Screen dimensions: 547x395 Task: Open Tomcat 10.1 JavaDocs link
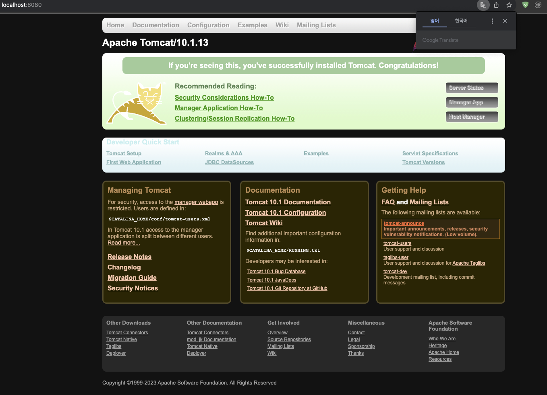(x=271, y=280)
